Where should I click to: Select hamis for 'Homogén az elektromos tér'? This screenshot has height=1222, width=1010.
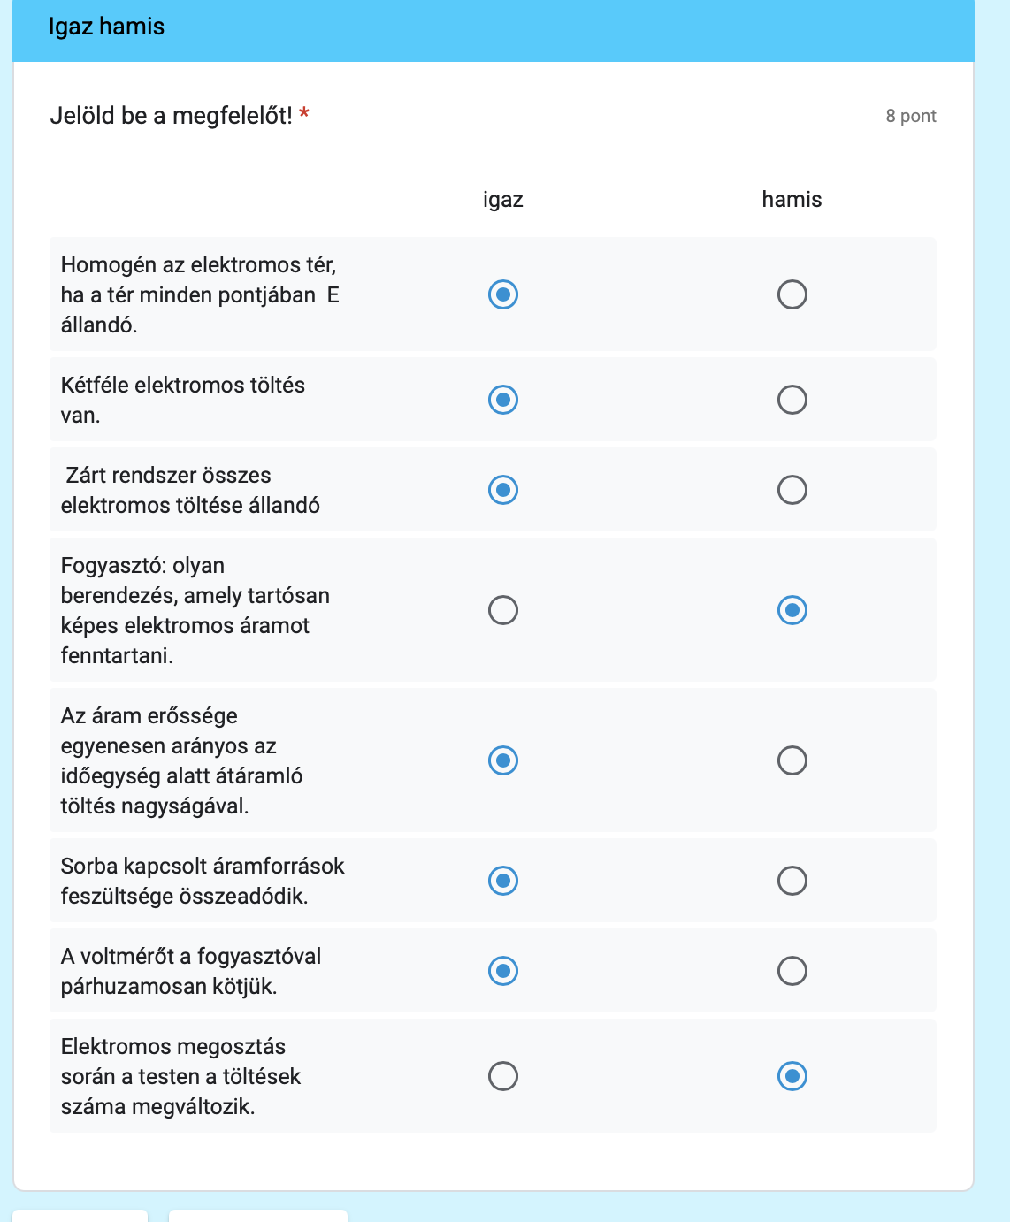[792, 294]
